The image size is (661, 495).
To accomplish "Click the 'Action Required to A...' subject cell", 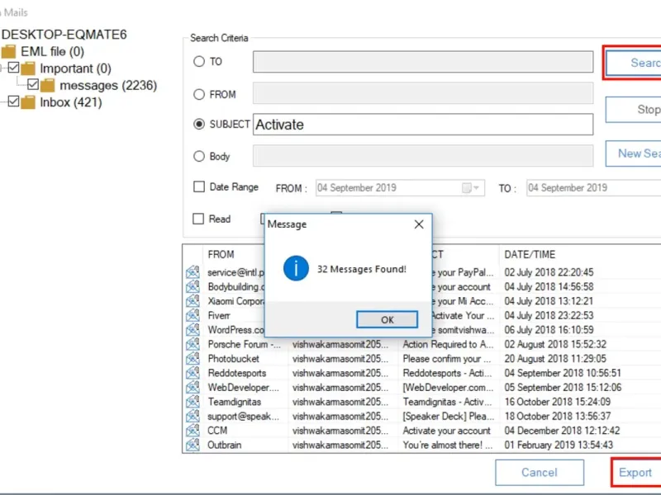I will point(448,344).
